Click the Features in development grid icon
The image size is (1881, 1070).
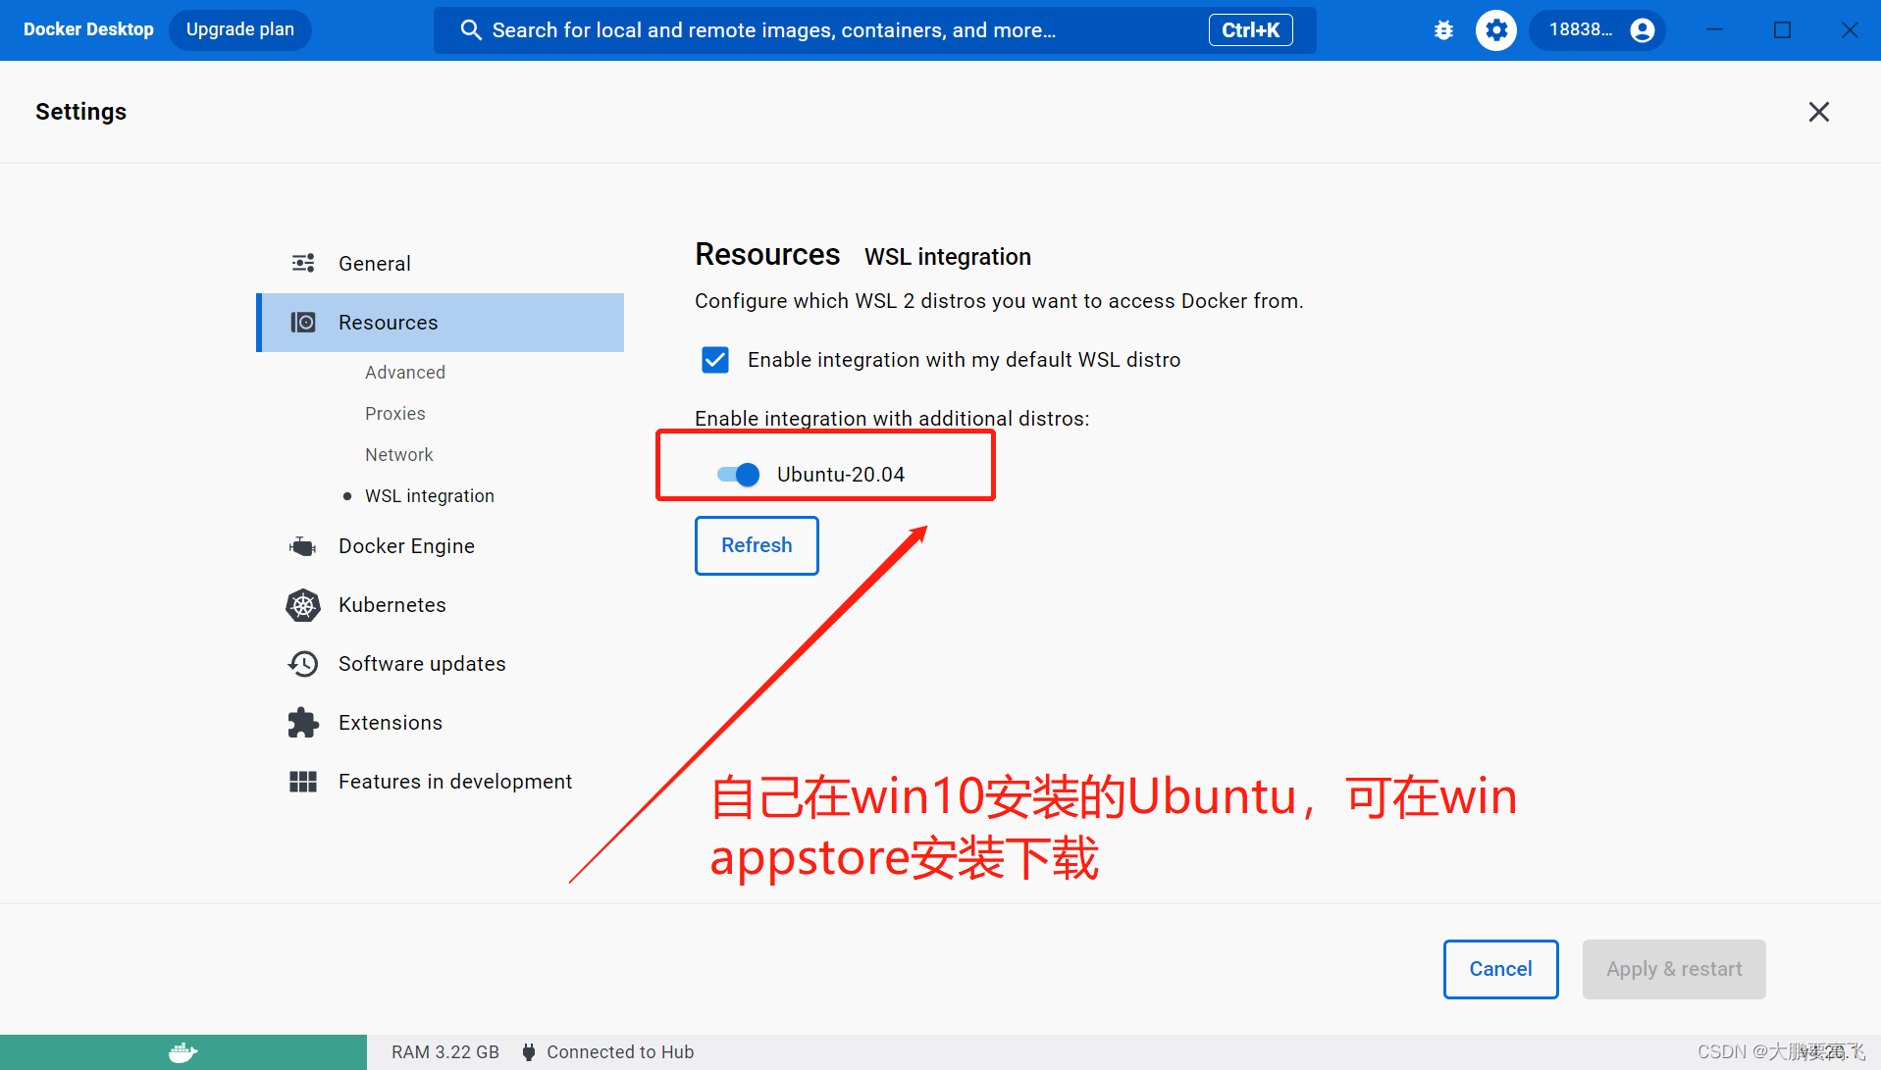(303, 782)
